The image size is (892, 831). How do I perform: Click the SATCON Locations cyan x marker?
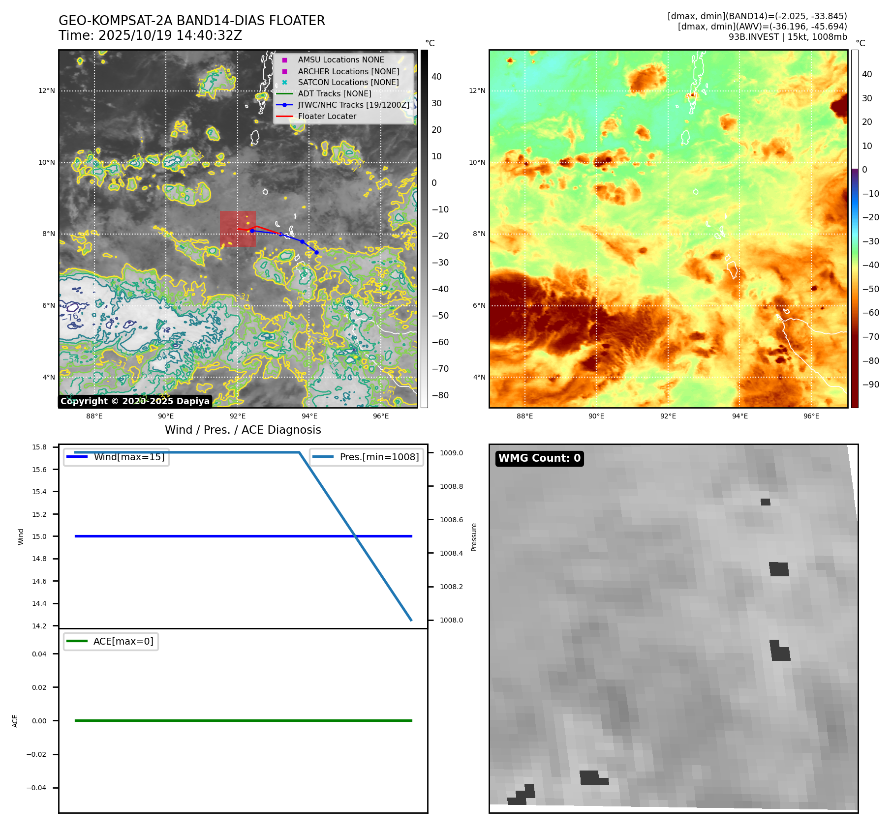tap(284, 83)
